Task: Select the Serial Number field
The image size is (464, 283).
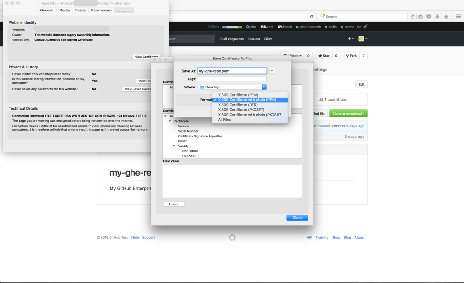Action: point(188,131)
